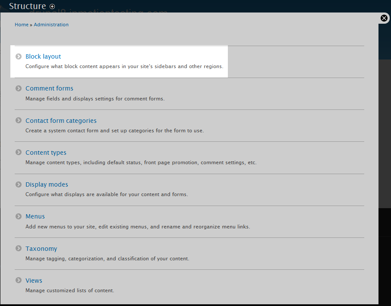This screenshot has height=306, width=391.
Task: Open the Taxonomy link
Action: [41, 249]
